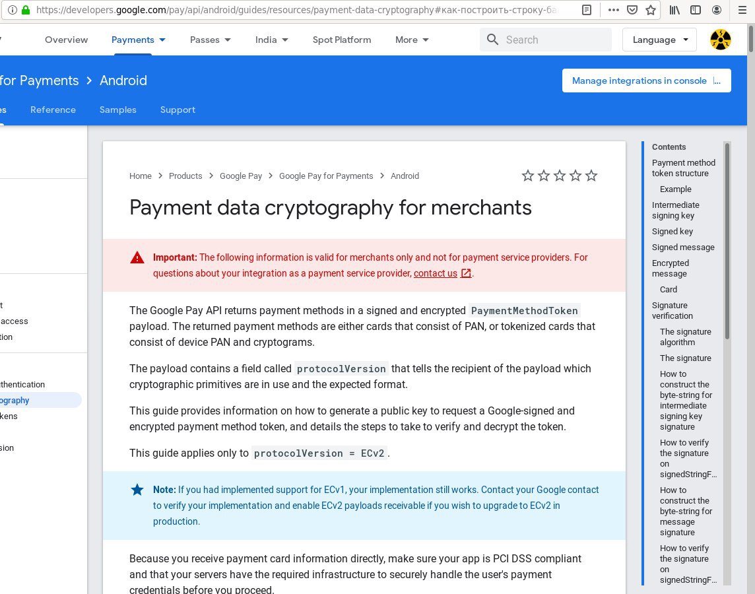Jump to Example section in contents
This screenshot has width=755, height=594.
coord(676,189)
